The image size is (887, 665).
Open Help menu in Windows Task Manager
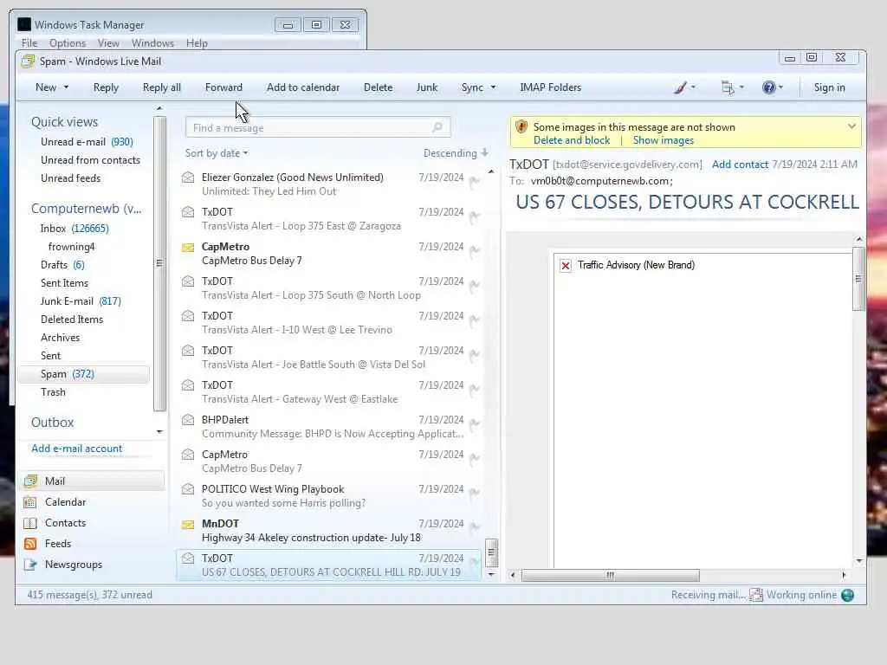[197, 43]
